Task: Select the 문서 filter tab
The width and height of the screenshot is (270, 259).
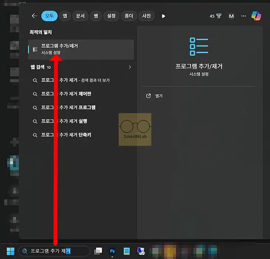Action: point(80,16)
